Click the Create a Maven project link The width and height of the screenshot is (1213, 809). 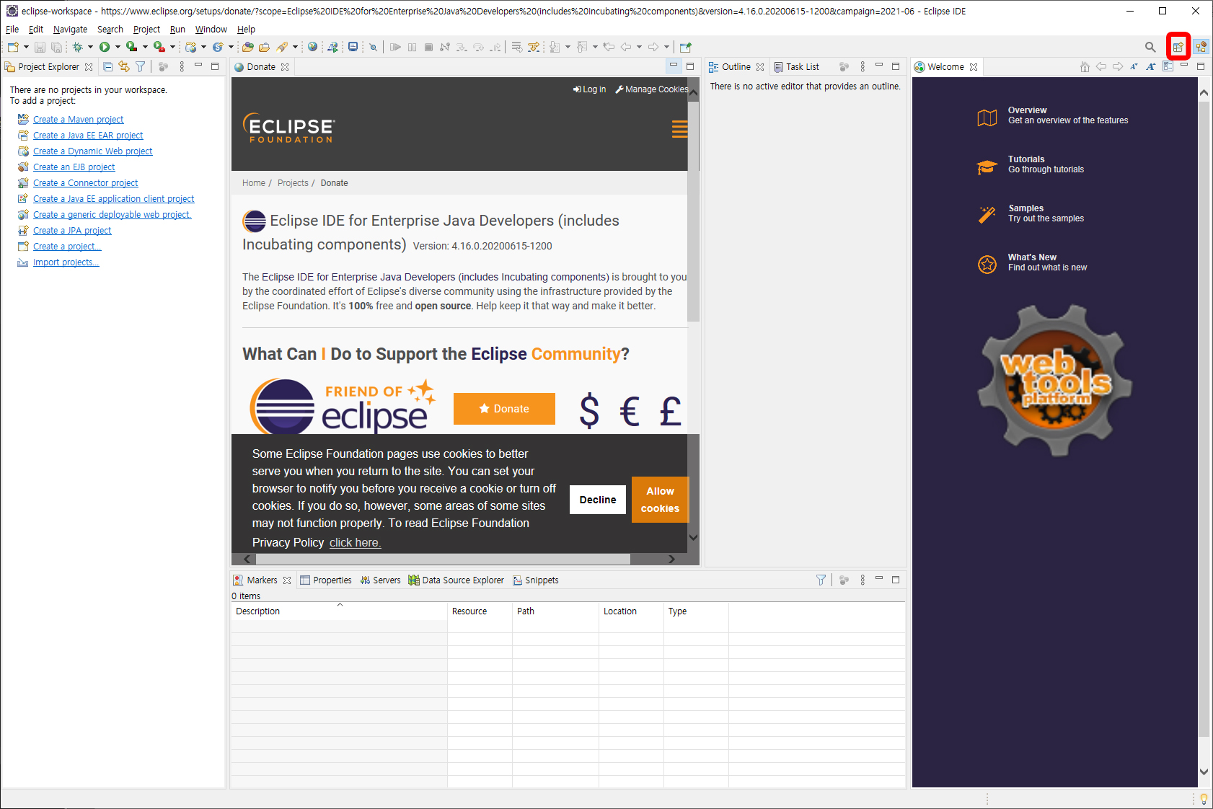click(x=78, y=120)
